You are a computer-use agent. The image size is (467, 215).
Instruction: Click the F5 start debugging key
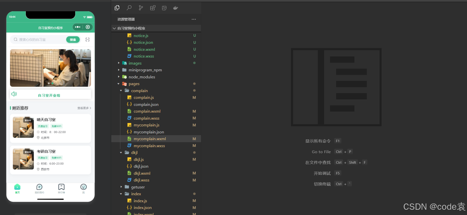(x=338, y=173)
